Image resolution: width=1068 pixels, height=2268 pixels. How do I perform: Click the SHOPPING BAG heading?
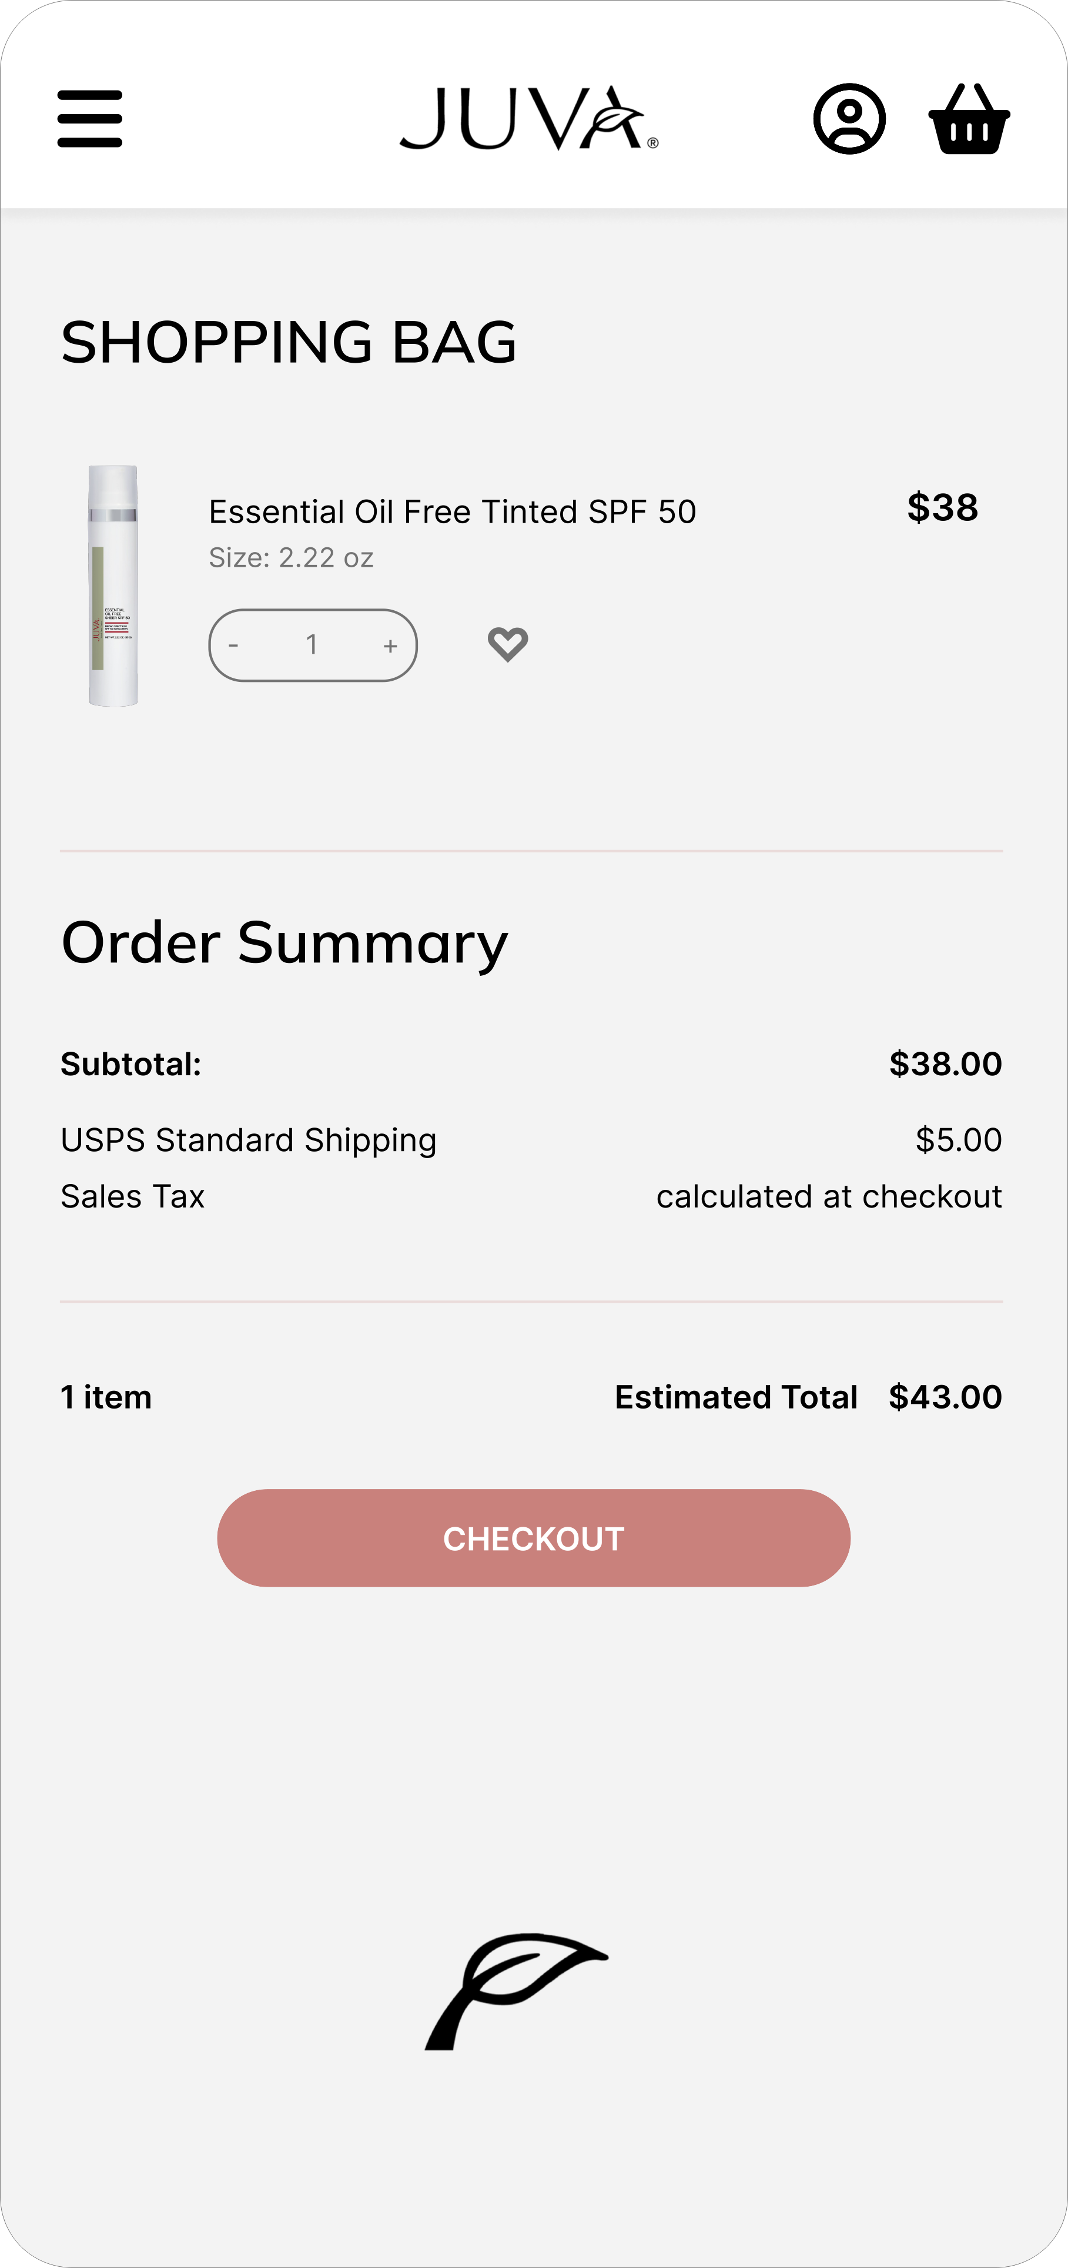coord(289,342)
